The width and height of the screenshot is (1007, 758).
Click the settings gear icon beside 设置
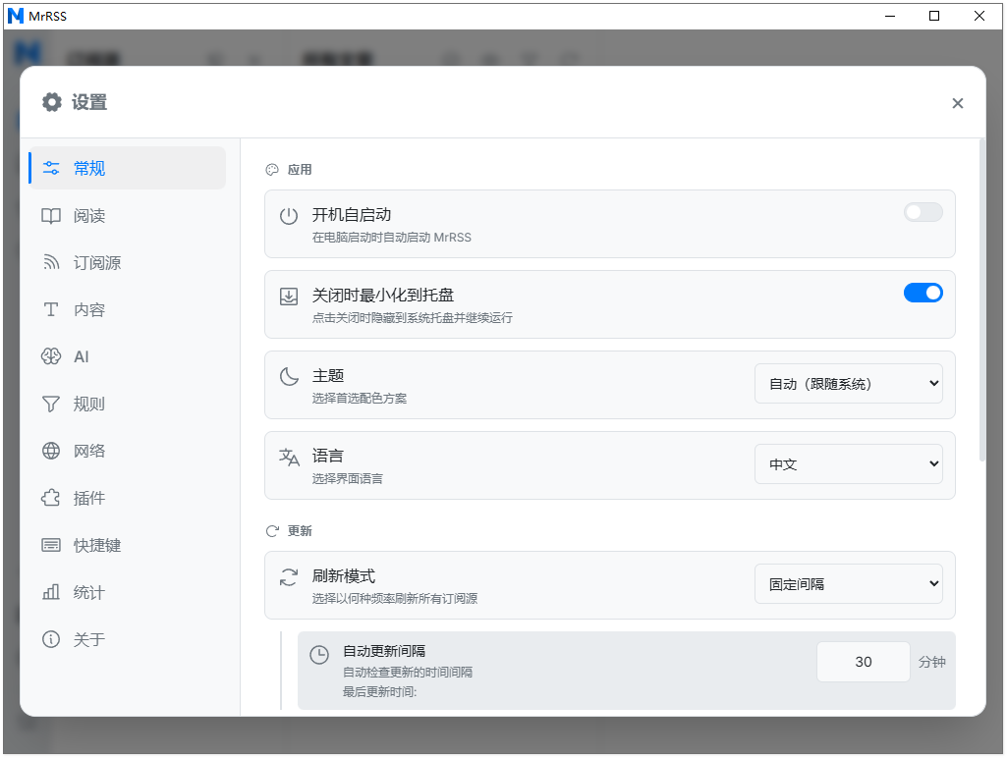51,102
